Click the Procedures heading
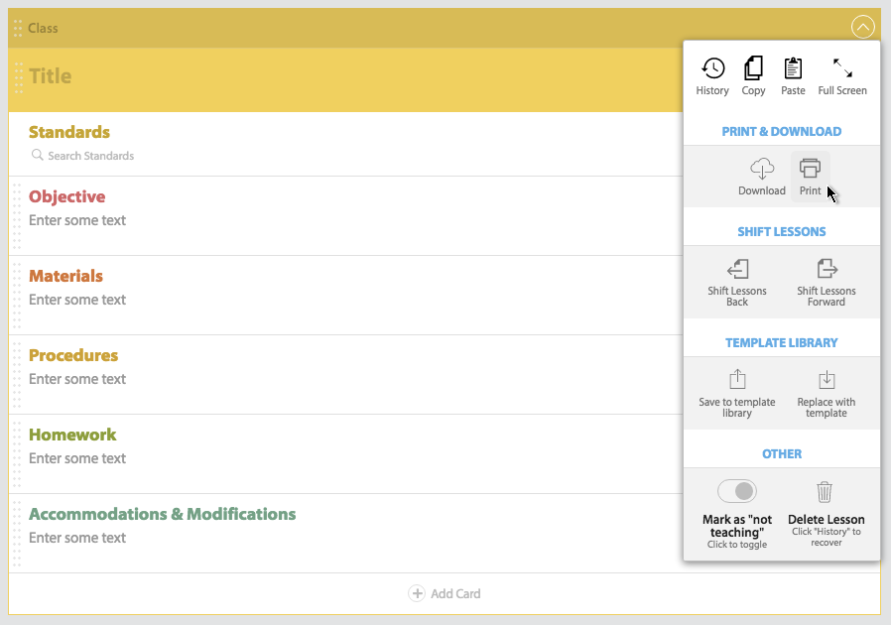Screen dimensions: 891x625 click(73, 356)
